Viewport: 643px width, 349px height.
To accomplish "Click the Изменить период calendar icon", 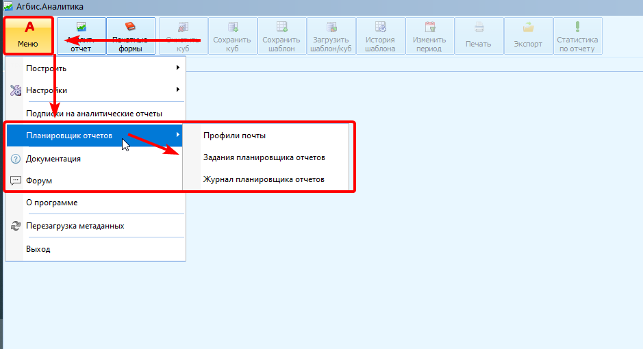I will [429, 27].
